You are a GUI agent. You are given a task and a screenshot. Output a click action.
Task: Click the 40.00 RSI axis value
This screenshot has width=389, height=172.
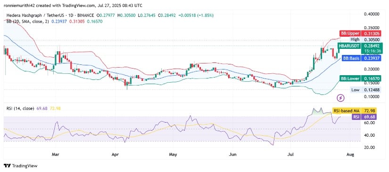tap(369, 135)
